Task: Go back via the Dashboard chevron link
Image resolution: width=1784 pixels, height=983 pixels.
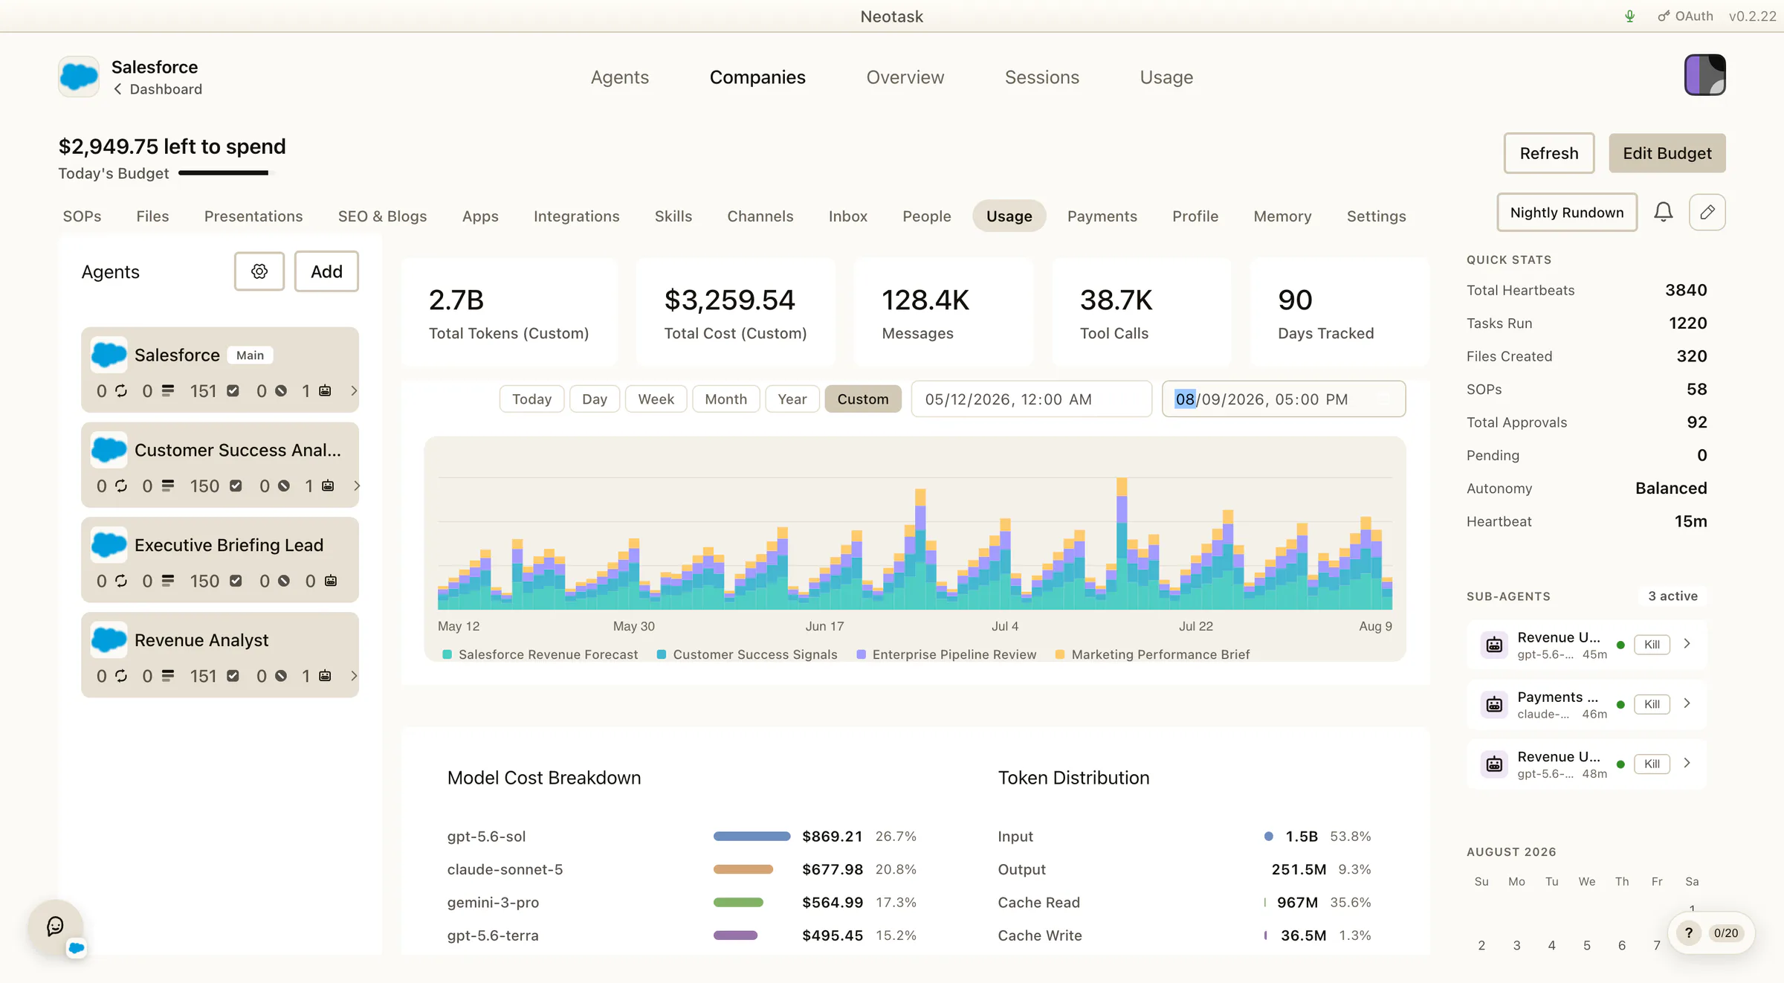Action: click(158, 89)
